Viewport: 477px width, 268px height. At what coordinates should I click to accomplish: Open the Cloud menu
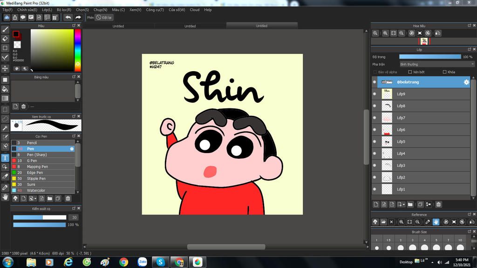(x=194, y=10)
